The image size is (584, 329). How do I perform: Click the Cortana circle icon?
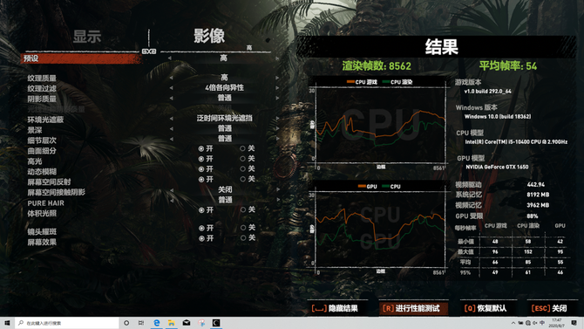pyautogui.click(x=126, y=323)
